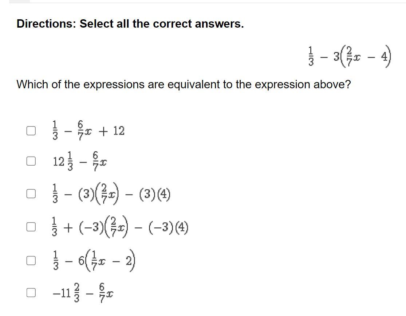Check the box for 1/3 − 6/7x + 12
The image size is (406, 316).
coord(31,131)
